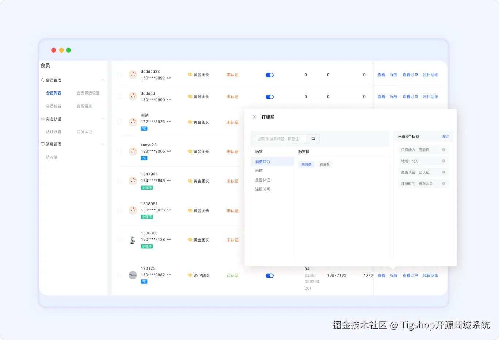Open 站内信 in the sidebar
This screenshot has height=340, width=499.
[x=52, y=157]
